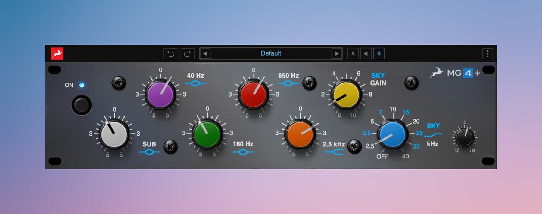Image resolution: width=542 pixels, height=214 pixels.
Task: Click the small black output gain knob
Action: coord(464,137)
